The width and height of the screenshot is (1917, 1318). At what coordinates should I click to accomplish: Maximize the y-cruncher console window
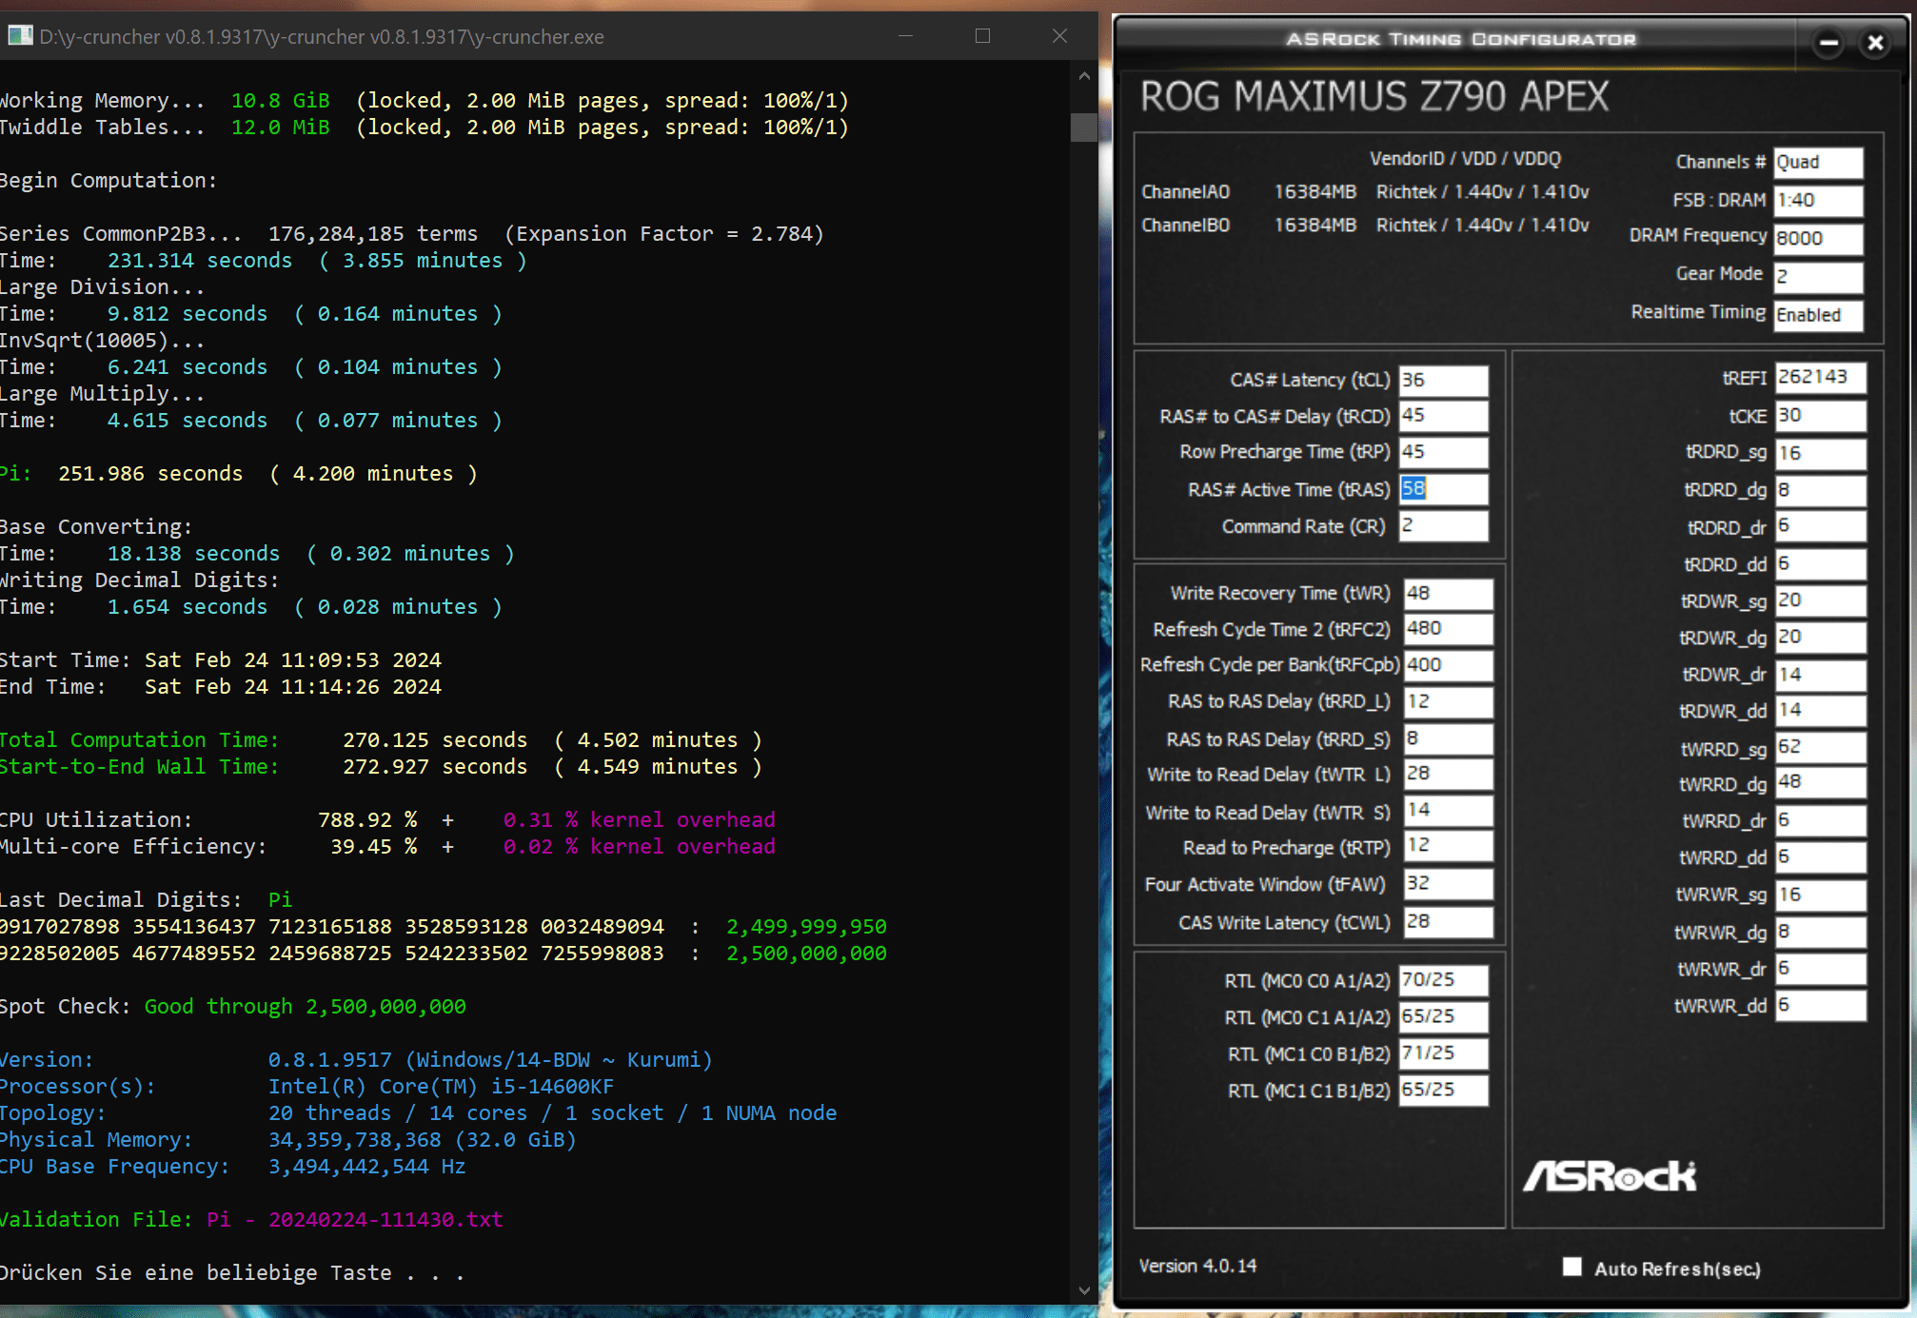click(982, 36)
